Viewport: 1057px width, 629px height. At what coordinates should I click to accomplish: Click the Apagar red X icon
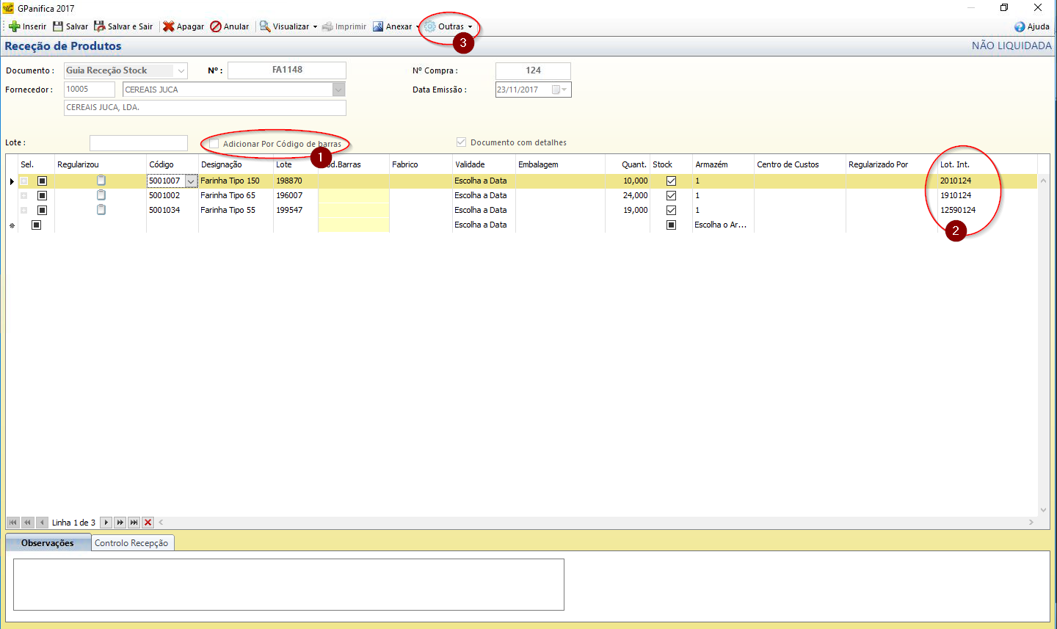168,26
